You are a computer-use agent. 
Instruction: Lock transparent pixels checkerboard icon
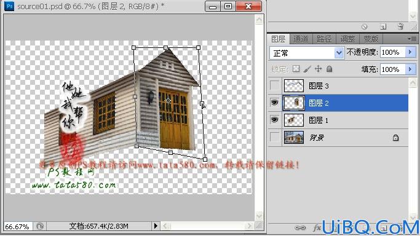(x=296, y=69)
